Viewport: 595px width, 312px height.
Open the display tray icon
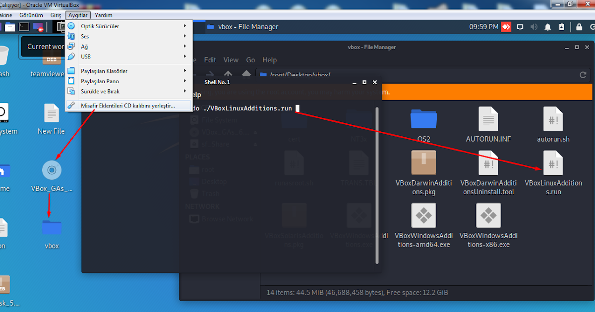520,27
